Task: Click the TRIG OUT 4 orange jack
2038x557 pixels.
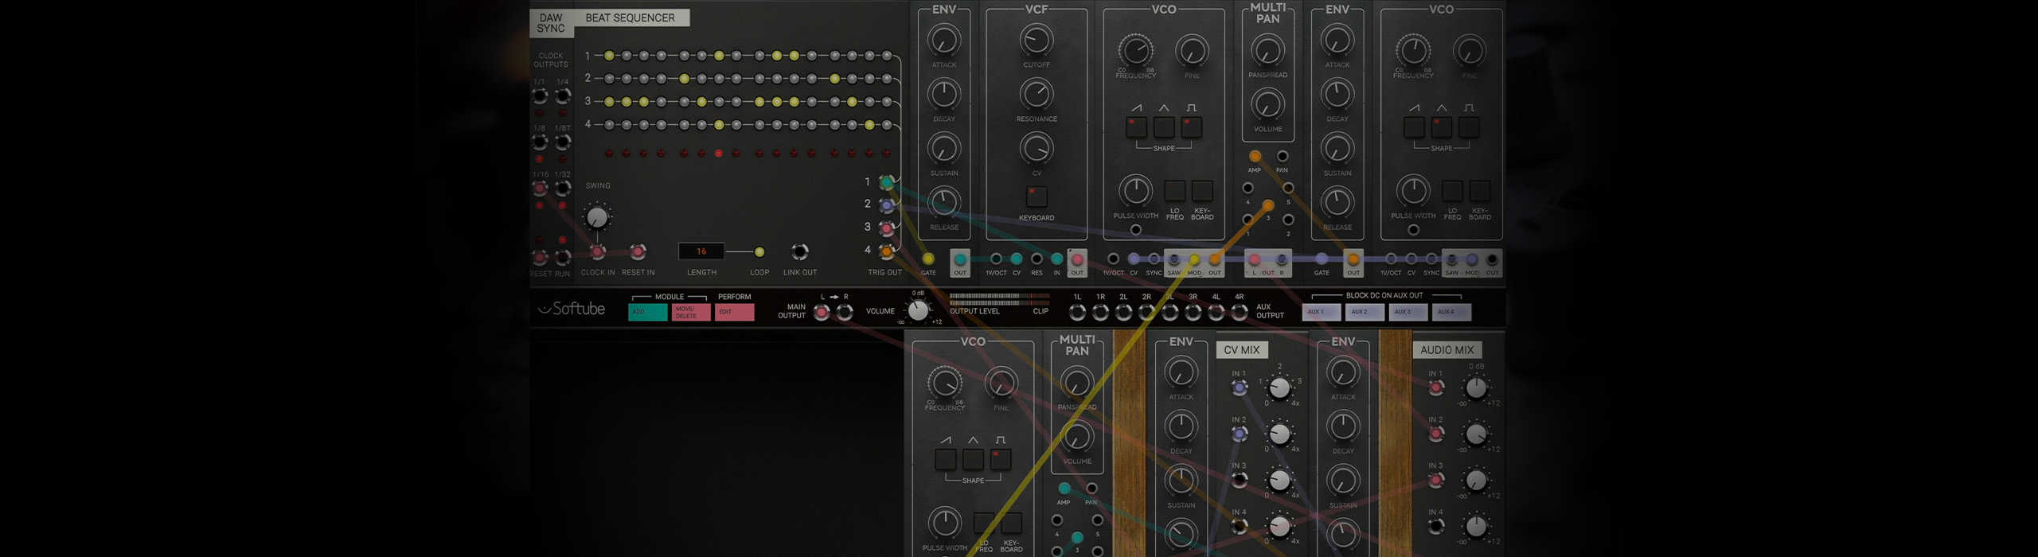Action: point(886,251)
